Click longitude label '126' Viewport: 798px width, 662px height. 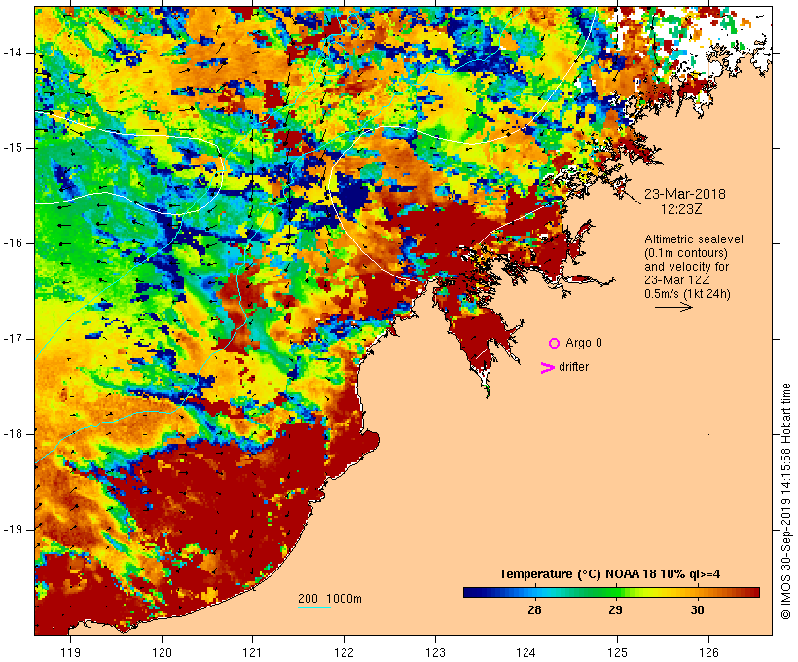pyautogui.click(x=708, y=652)
